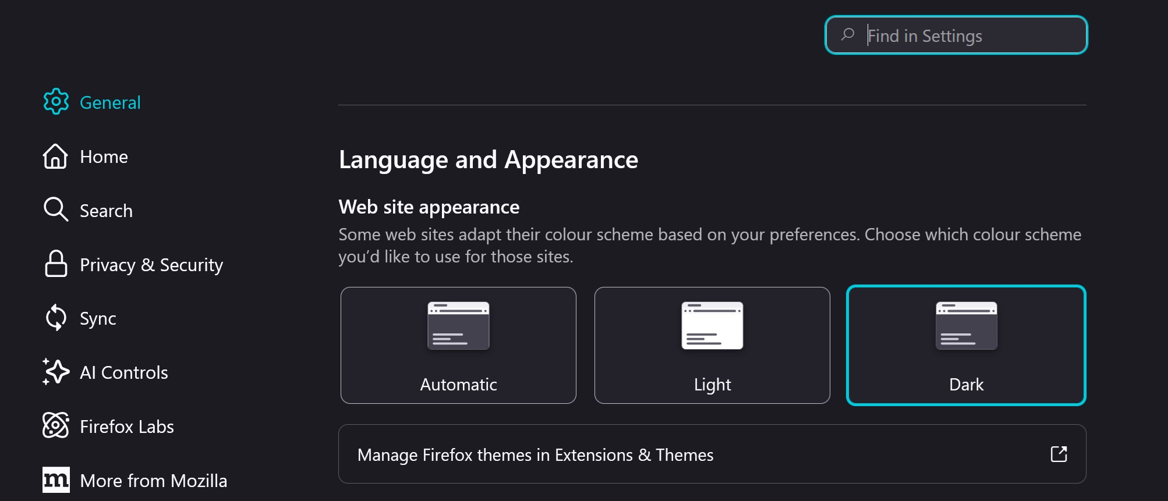Select the Dark colour scheme option
Screen dimensions: 1168x501
point(966,345)
